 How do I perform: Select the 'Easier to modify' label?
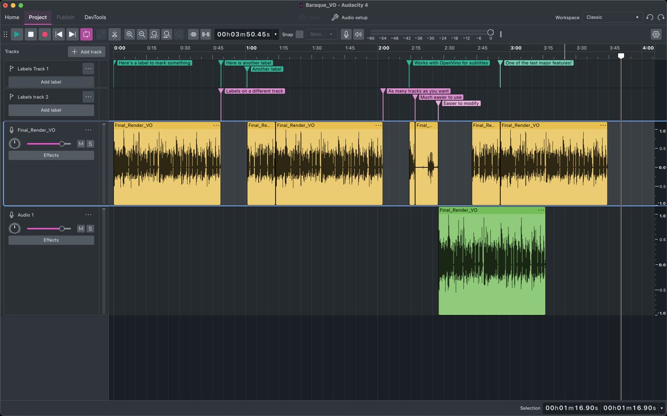(x=461, y=103)
